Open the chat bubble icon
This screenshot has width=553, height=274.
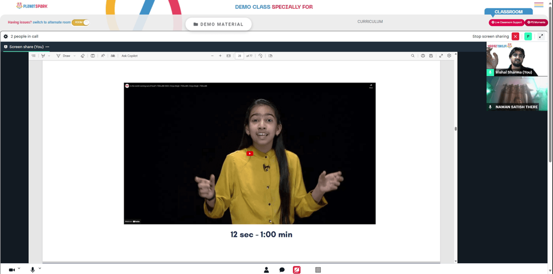[282, 270]
